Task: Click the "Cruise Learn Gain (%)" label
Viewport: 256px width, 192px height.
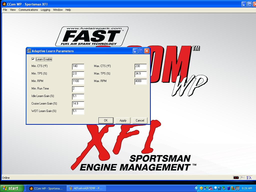Action: 44,103
